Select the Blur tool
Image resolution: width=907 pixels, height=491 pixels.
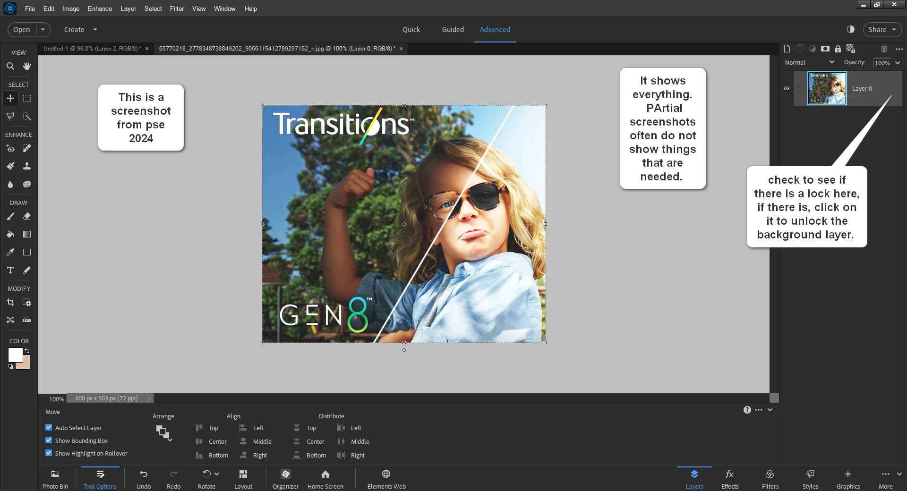pos(10,184)
